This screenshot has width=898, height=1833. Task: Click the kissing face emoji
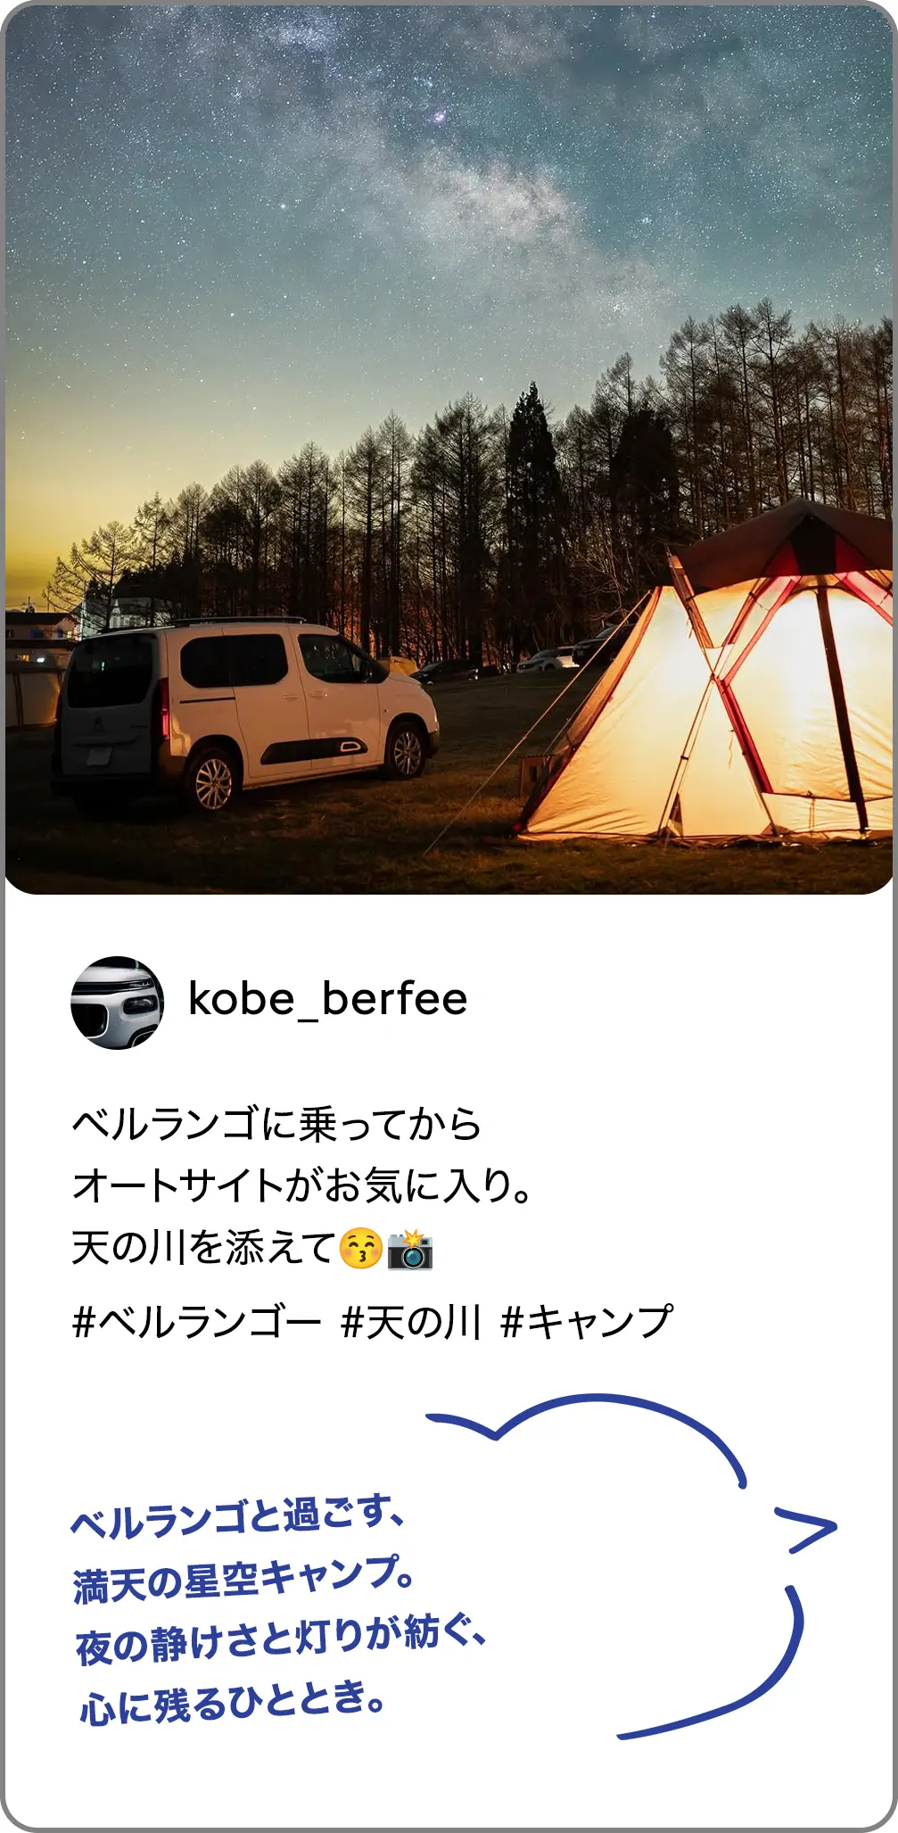point(361,1249)
